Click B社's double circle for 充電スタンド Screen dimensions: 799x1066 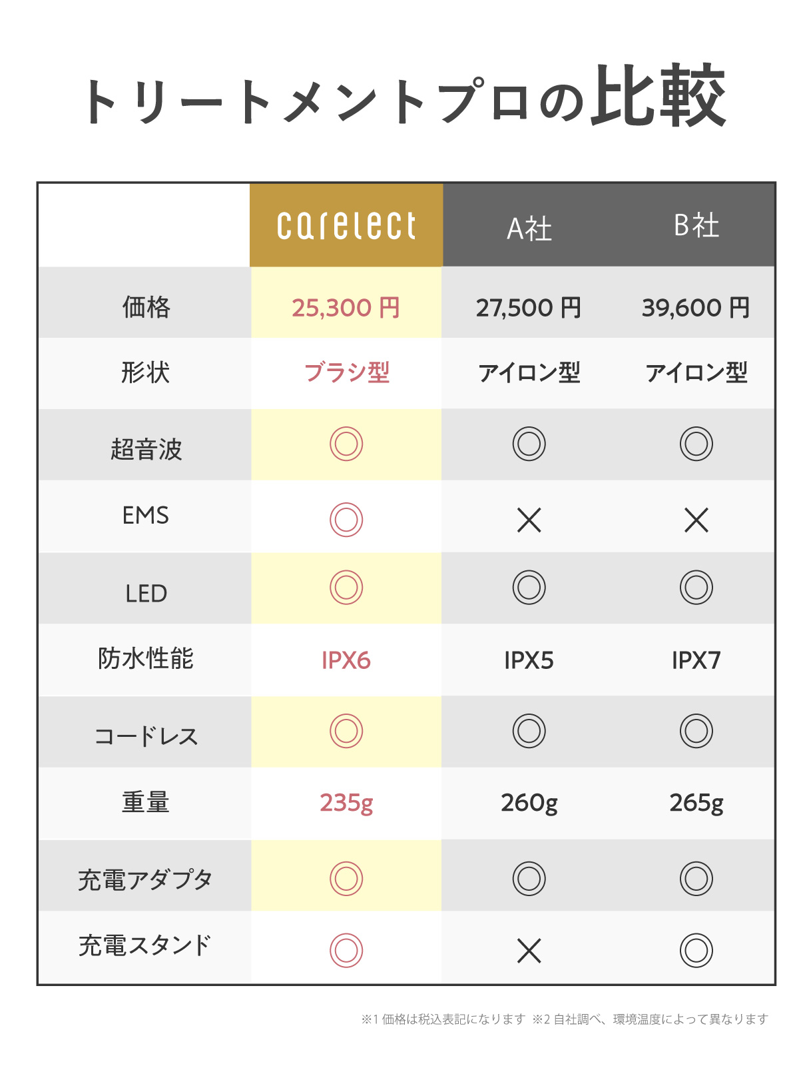[696, 950]
